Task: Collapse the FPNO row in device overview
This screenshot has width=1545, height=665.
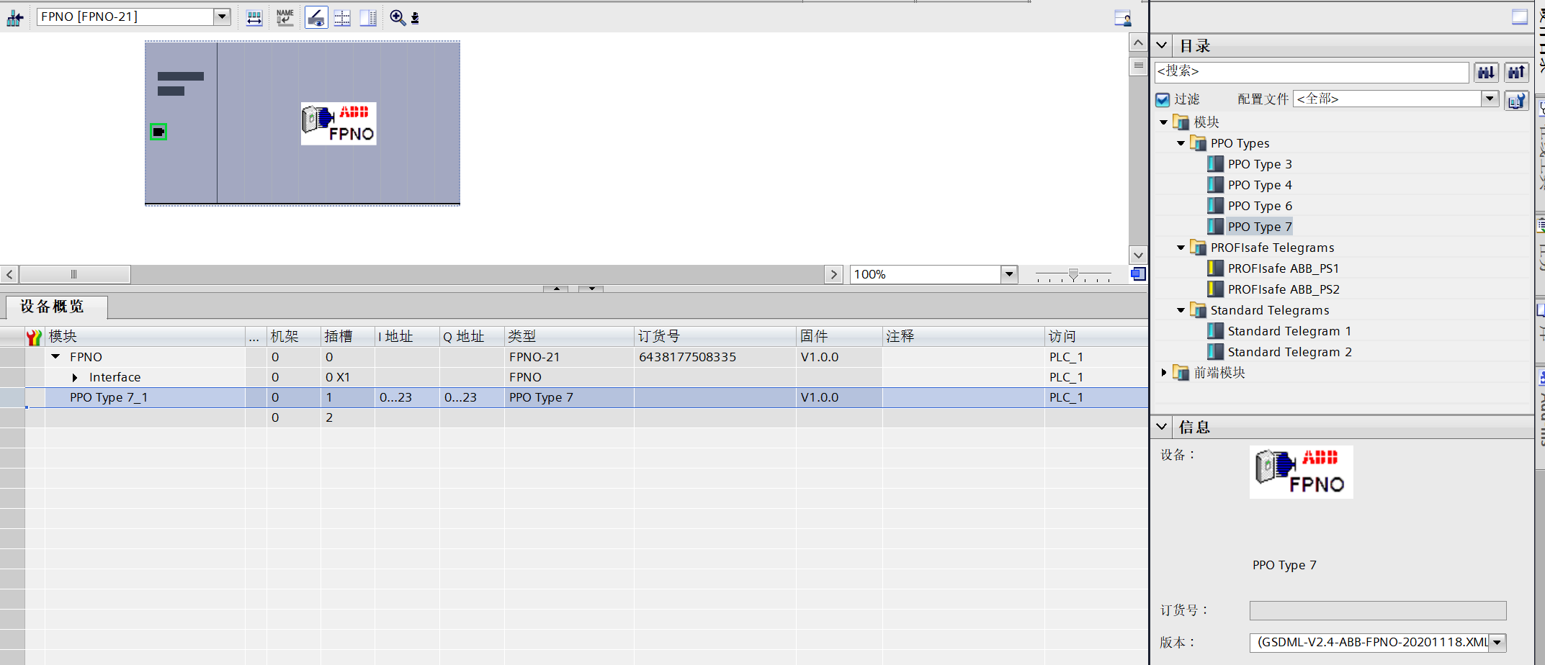Action: click(55, 357)
